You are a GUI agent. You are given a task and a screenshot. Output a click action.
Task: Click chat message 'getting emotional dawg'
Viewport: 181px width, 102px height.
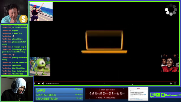[x=14, y=59]
